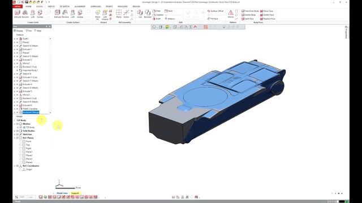Open the MENU ribbon tab
362x203 pixels.
(18, 6)
